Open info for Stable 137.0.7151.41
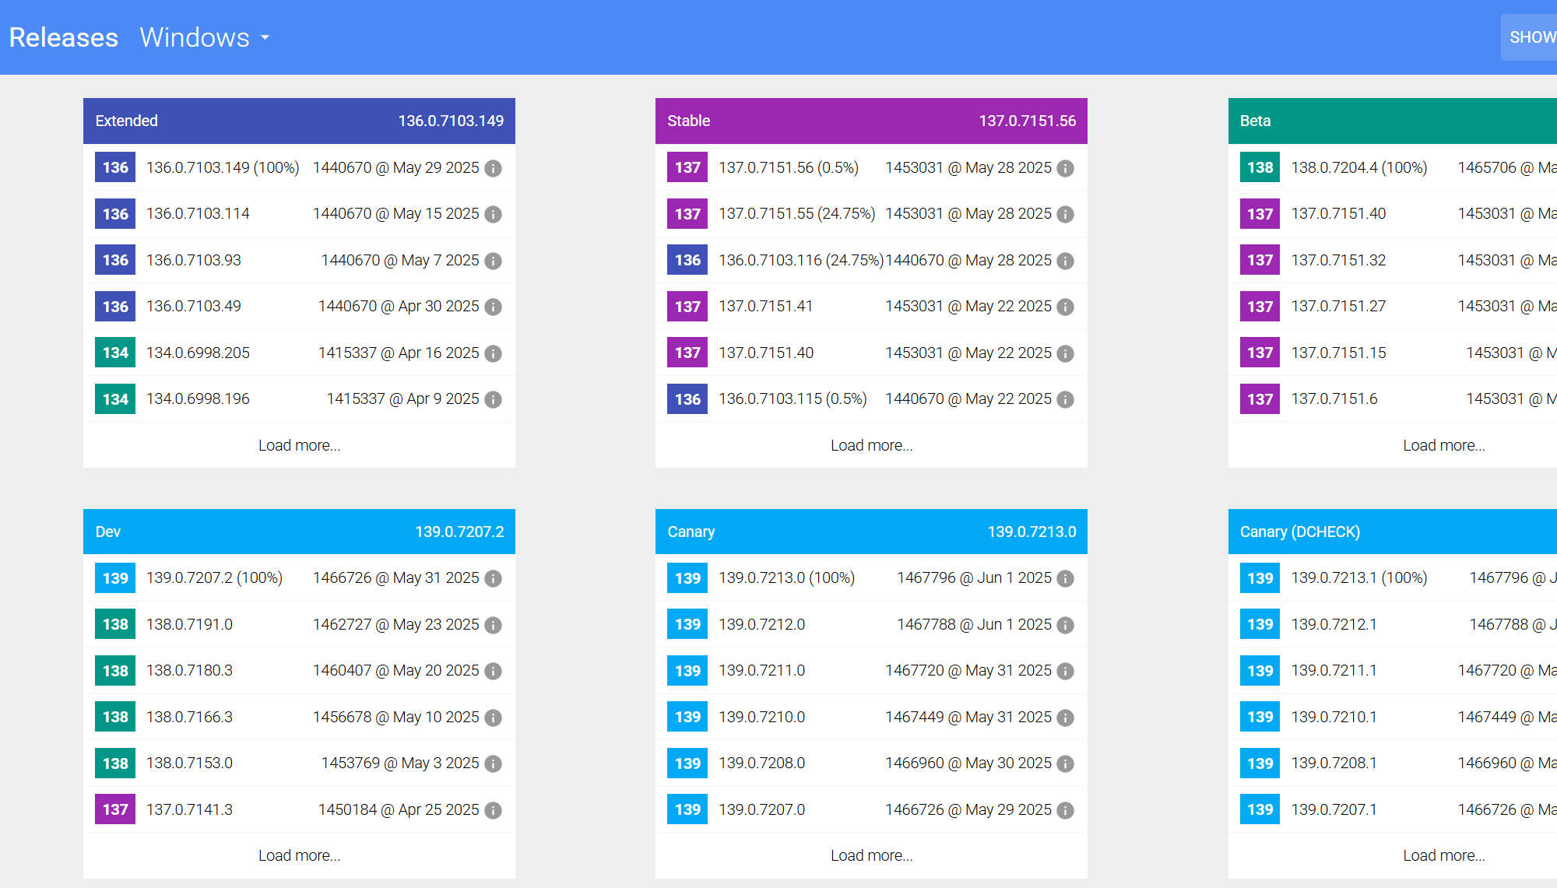 point(1066,307)
